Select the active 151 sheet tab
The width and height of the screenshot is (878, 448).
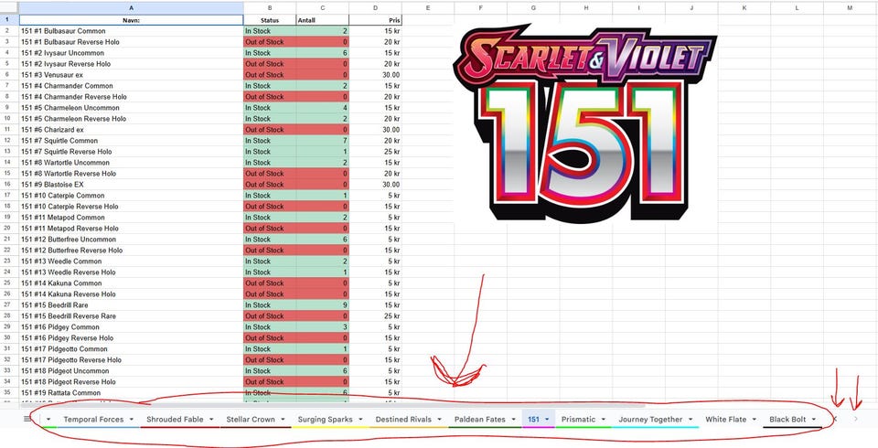point(533,419)
